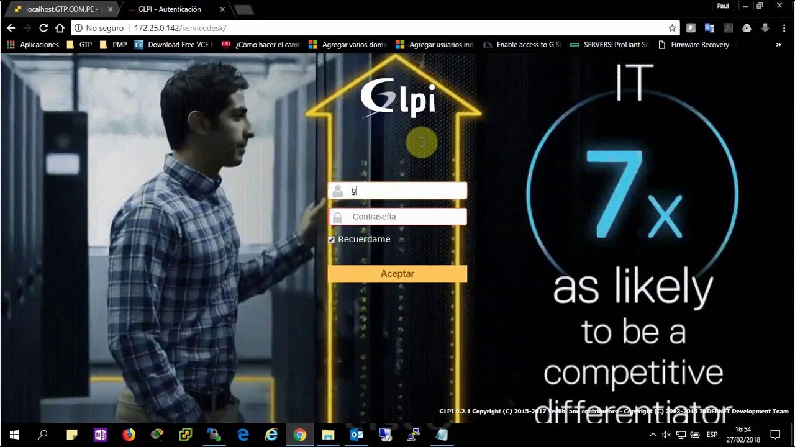
Task: Click the GLPI logo
Action: (397, 98)
